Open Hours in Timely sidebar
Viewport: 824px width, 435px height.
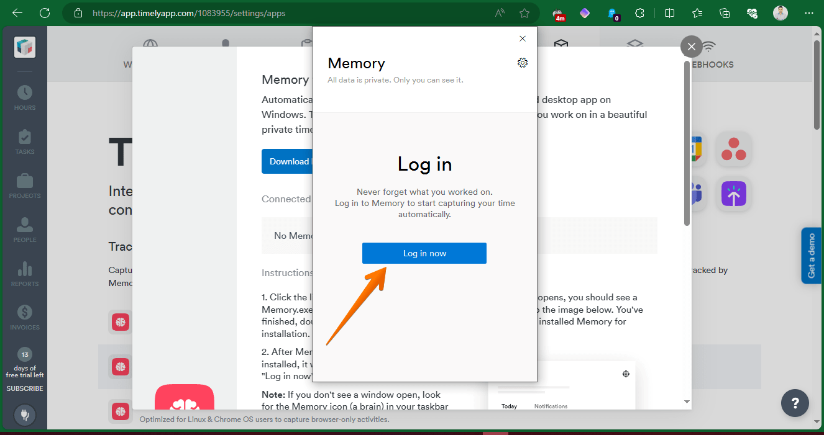pos(25,98)
